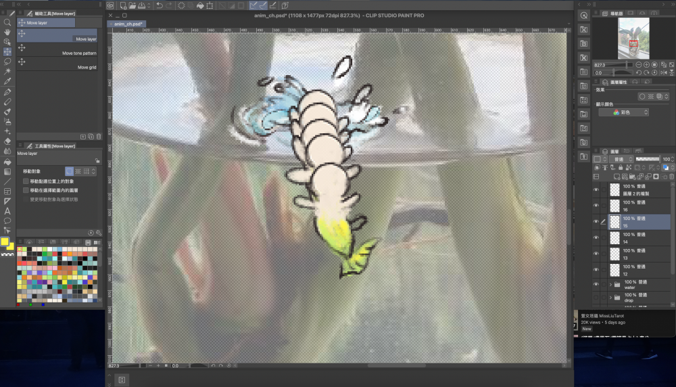Click the Delete layer trash icon

672,177
